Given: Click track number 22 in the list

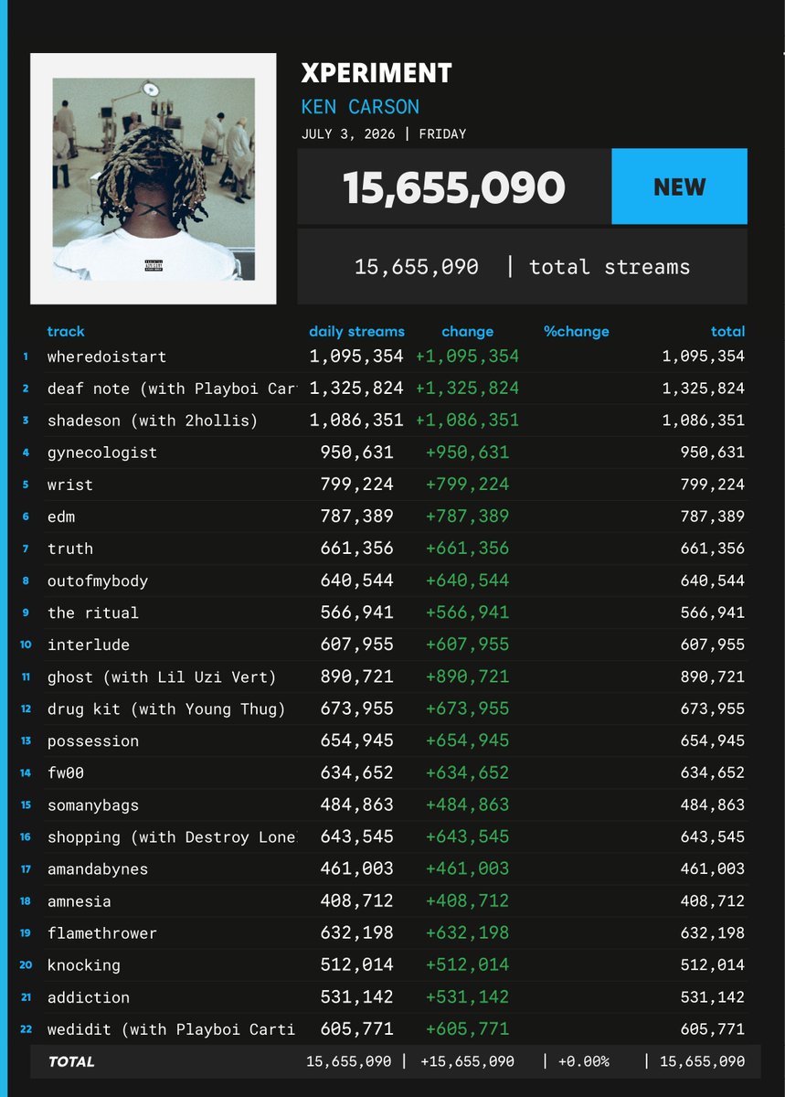Looking at the screenshot, I should point(26,1029).
